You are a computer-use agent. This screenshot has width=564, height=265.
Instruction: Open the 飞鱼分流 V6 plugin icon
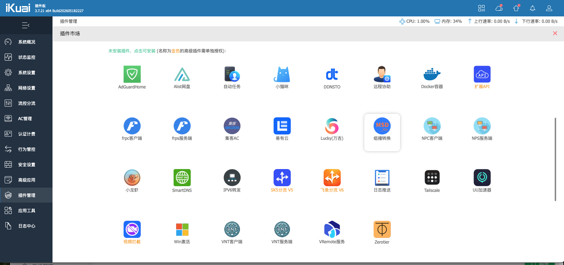pyautogui.click(x=332, y=178)
